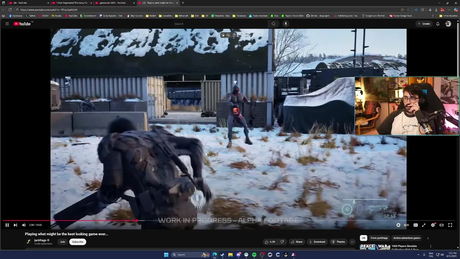Show hidden system tray icons
Viewport: 460px width, 259px height.
pos(418,255)
